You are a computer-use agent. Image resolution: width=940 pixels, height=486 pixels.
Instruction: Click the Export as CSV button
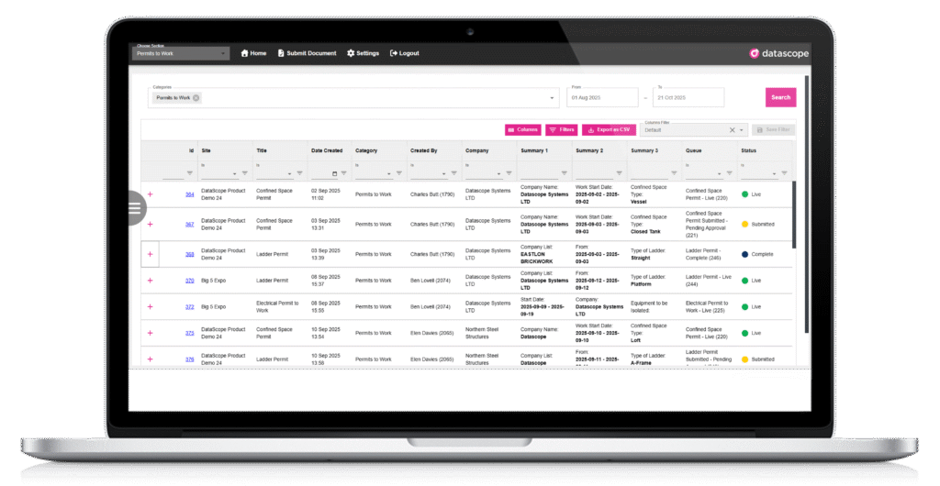point(609,130)
